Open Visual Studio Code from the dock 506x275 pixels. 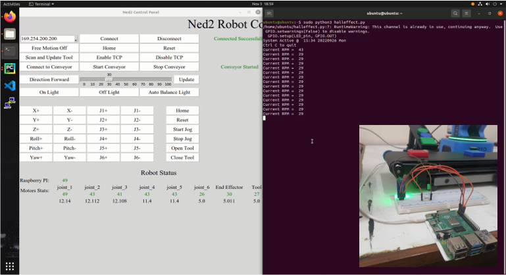(9, 86)
